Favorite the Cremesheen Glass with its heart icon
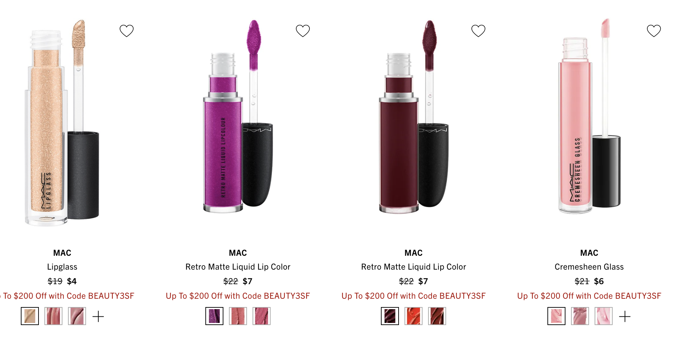The height and width of the screenshot is (341, 673). pos(654,31)
